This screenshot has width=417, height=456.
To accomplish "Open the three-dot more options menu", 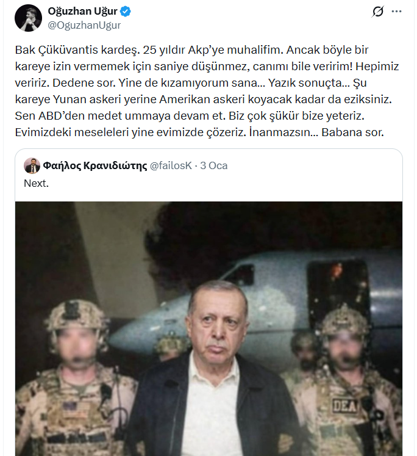I will click(x=396, y=12).
